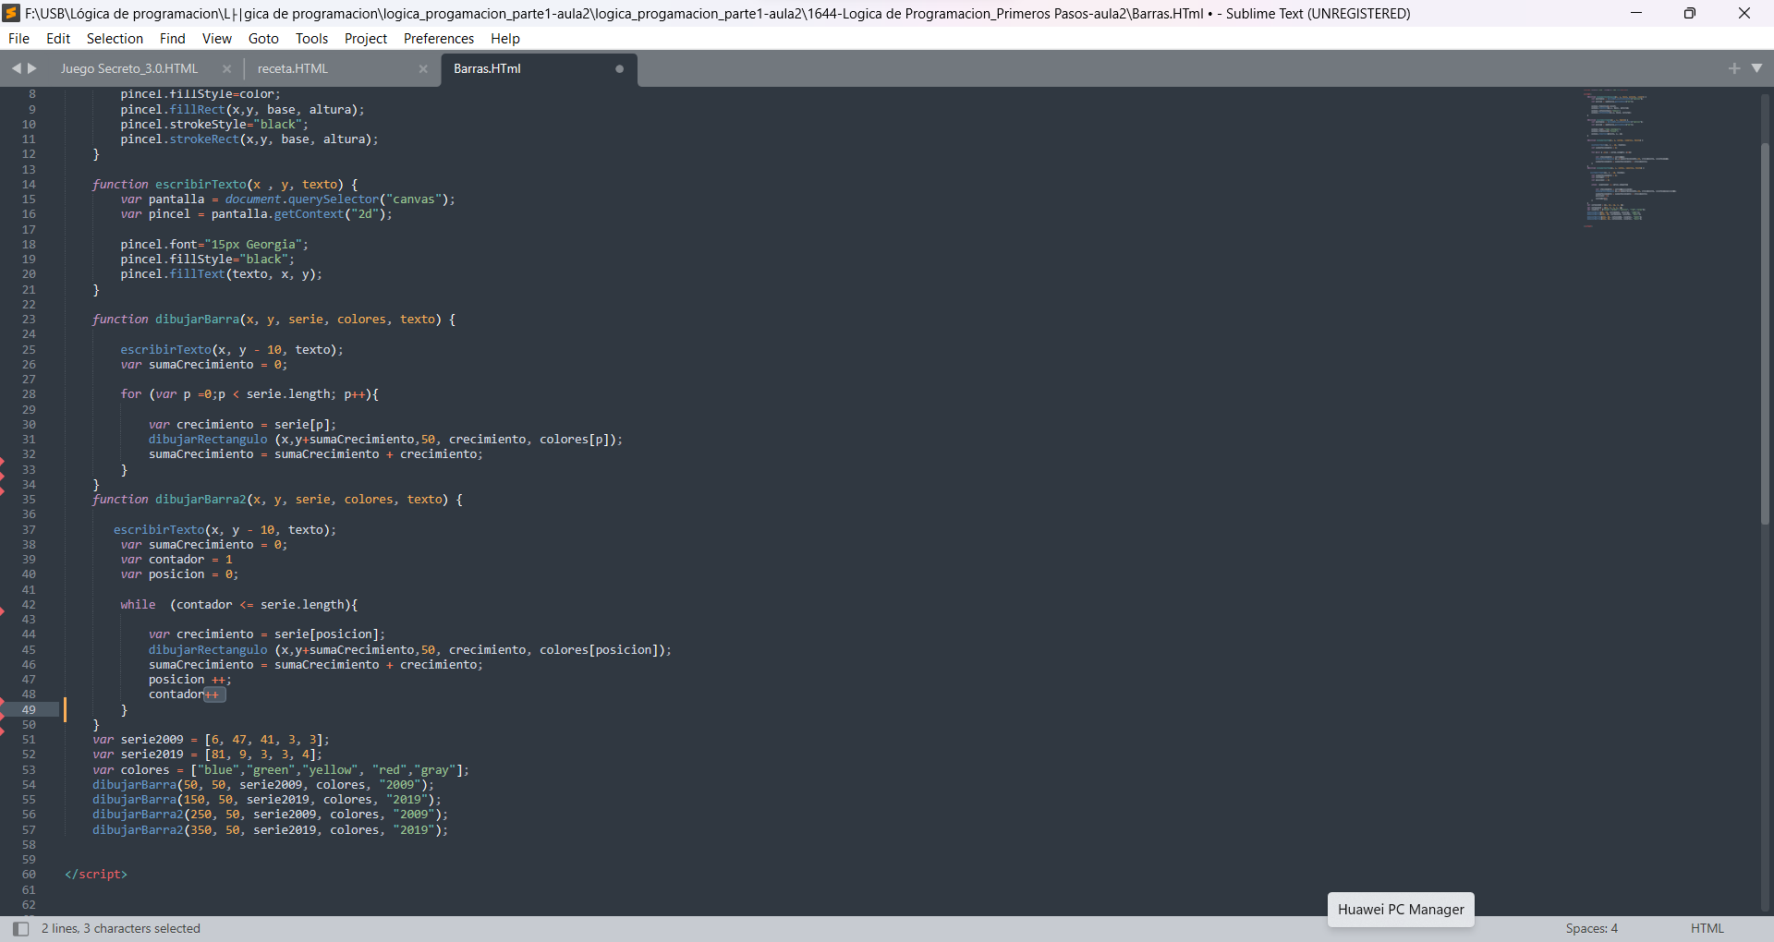
Task: Open the Find menu
Action: (x=172, y=39)
